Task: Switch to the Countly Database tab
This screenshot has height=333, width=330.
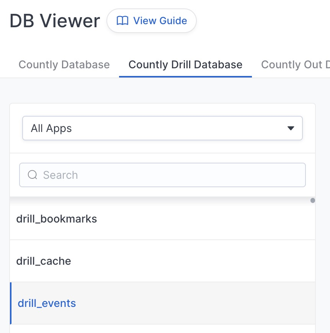Action: click(64, 64)
